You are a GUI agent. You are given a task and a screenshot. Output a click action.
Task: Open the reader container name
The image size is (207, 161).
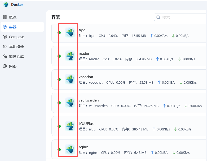coord(84,54)
